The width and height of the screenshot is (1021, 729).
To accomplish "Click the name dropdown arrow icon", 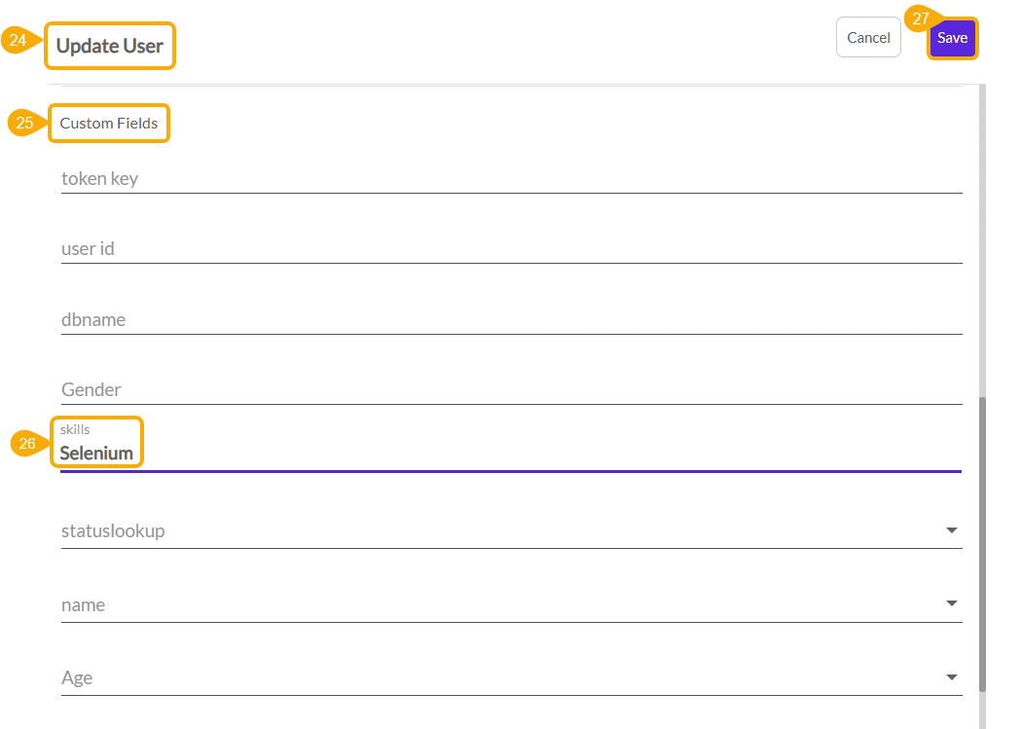I will click(x=951, y=603).
